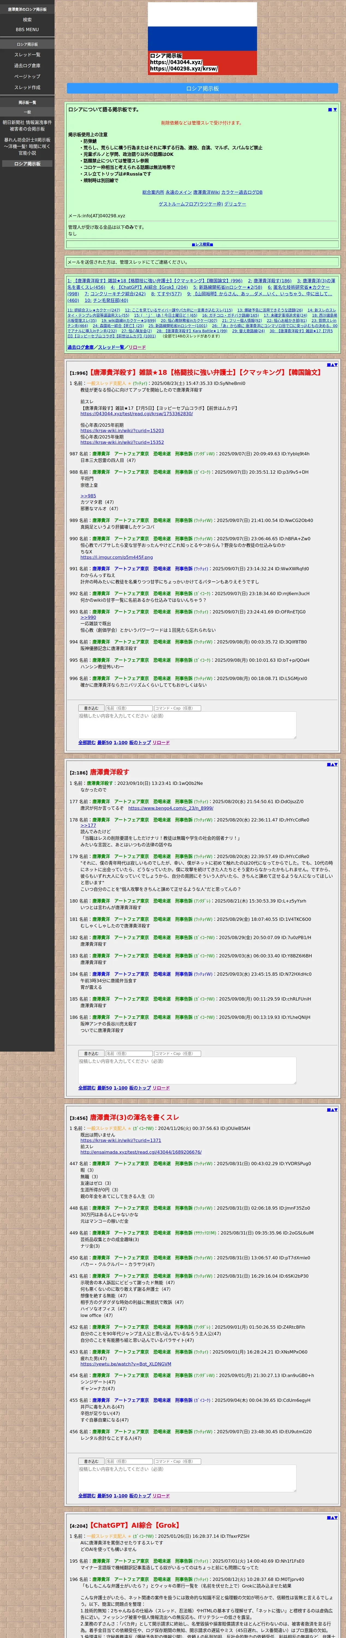The image size is (346, 1638).
Task: Open BBS MENU in the sidebar
Action: point(27,30)
